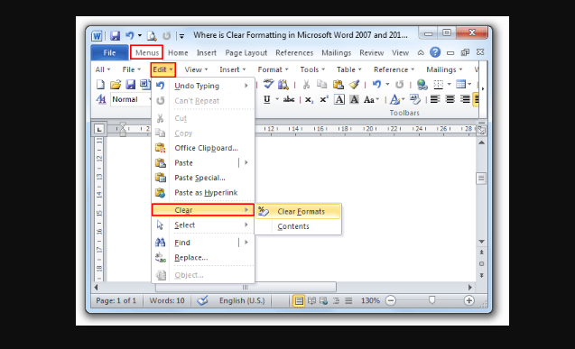Screen dimensions: 575x349
Task: Switch to the References tab
Action: [294, 52]
